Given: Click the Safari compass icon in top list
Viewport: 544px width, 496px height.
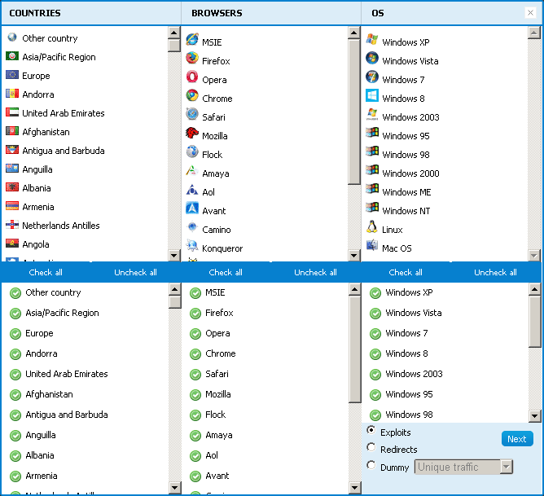Looking at the screenshot, I should [192, 114].
